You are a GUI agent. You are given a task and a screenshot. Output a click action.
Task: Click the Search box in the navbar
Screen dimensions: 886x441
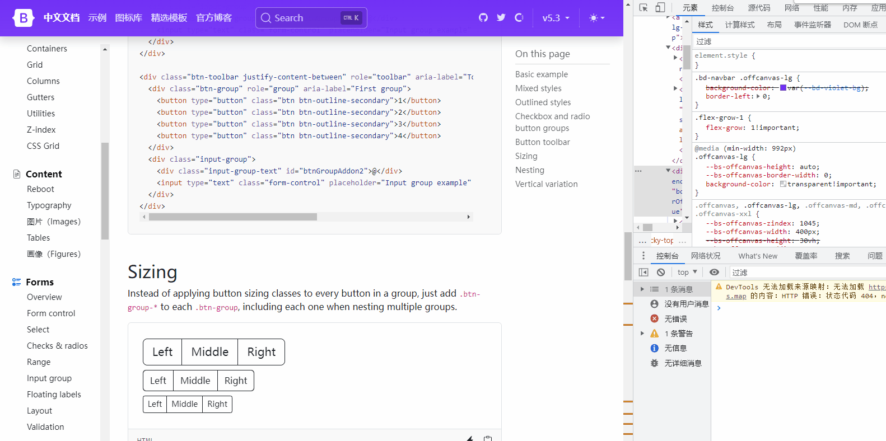tap(311, 18)
